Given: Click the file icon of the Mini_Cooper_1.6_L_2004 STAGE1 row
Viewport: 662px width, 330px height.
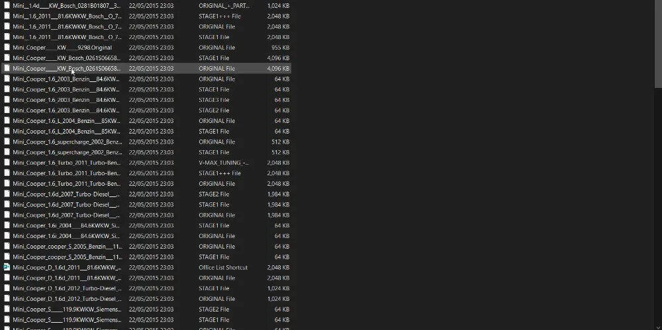Looking at the screenshot, I should click(7, 131).
